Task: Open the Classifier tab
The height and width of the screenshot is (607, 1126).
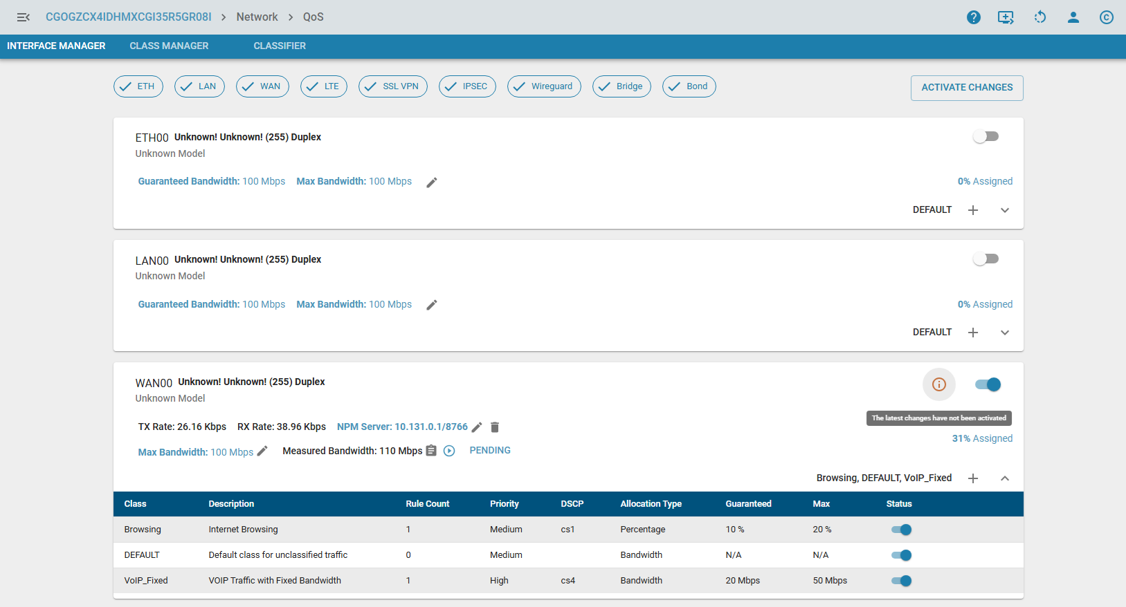Action: pyautogui.click(x=280, y=46)
